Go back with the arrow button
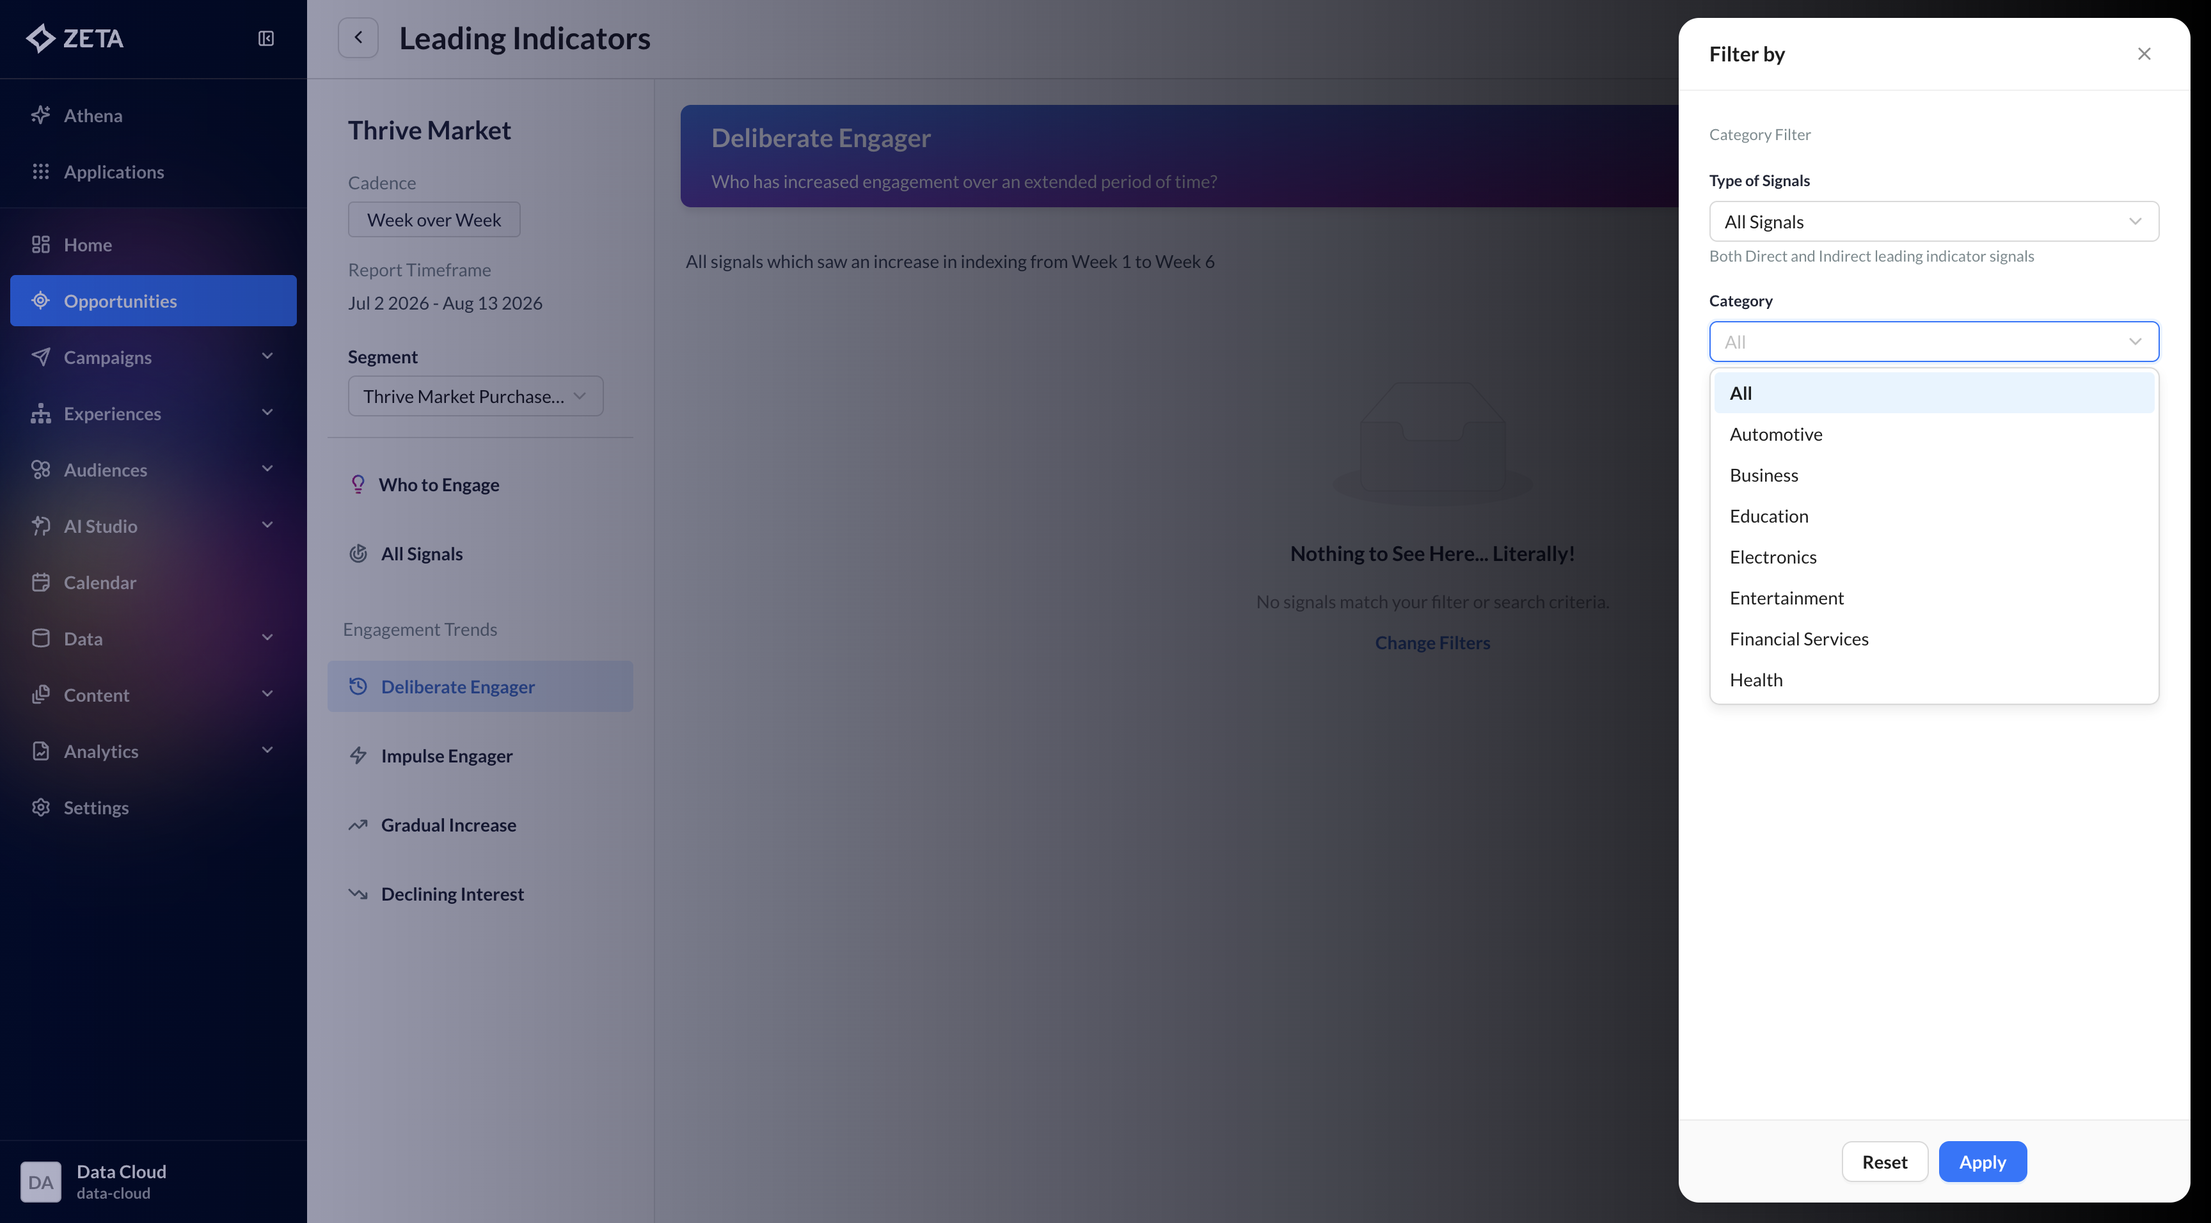The width and height of the screenshot is (2211, 1223). 358,38
